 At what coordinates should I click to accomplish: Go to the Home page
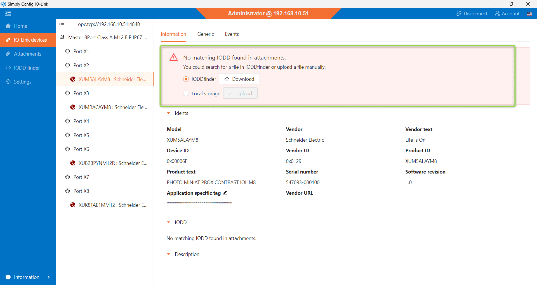20,26
